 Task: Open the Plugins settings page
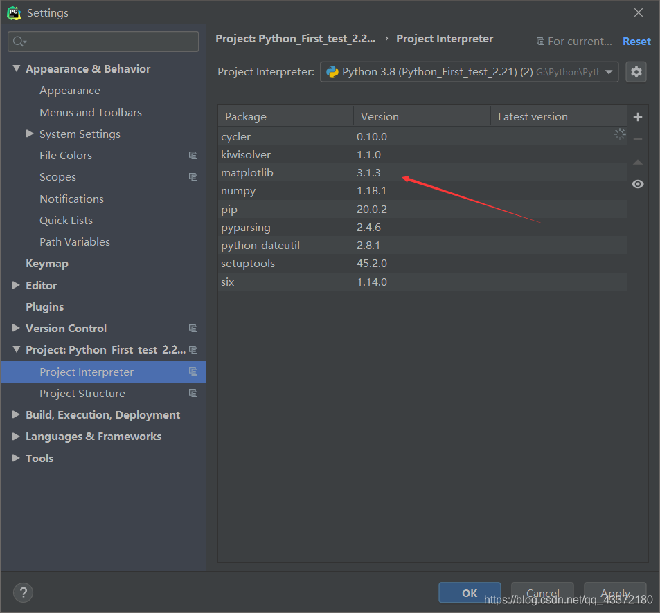click(x=44, y=307)
